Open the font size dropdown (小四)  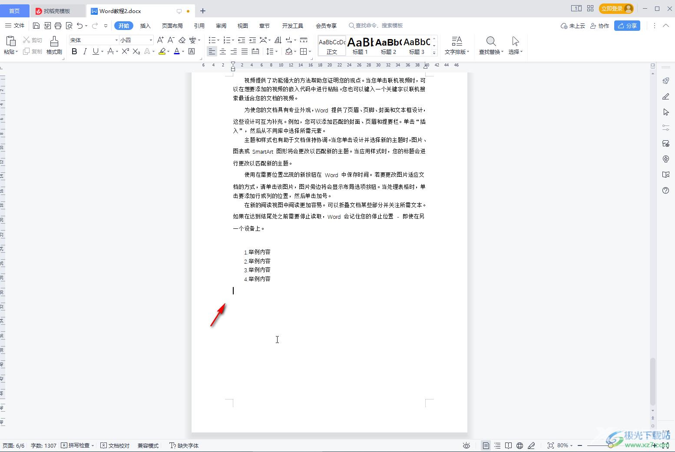point(151,40)
